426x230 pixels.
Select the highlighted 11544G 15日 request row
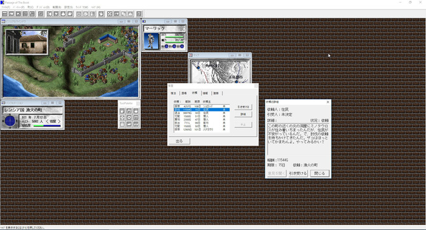click(x=202, y=110)
